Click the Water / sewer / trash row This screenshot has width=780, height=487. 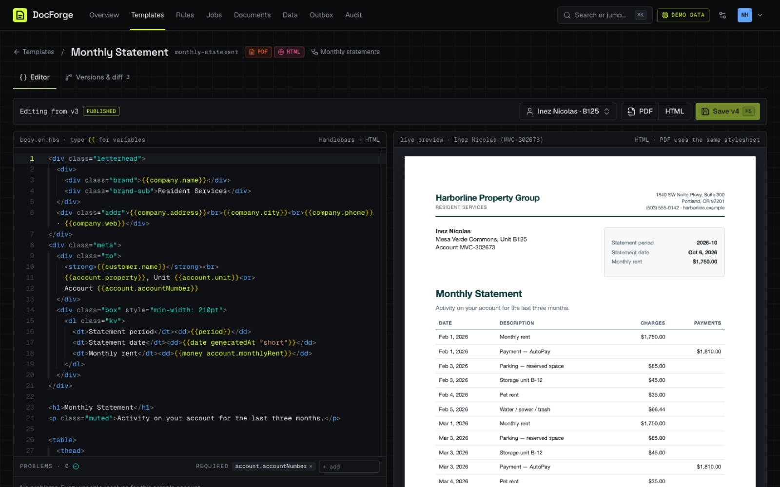580,410
